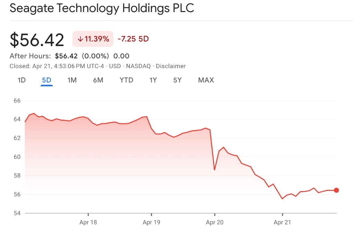Open the Disclaimer link
Image resolution: width=353 pixels, height=230 pixels.
(x=171, y=66)
